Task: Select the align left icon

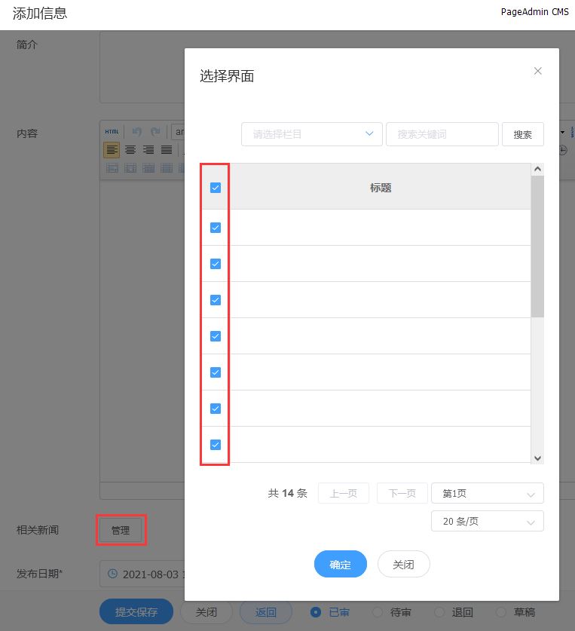Action: tap(112, 150)
